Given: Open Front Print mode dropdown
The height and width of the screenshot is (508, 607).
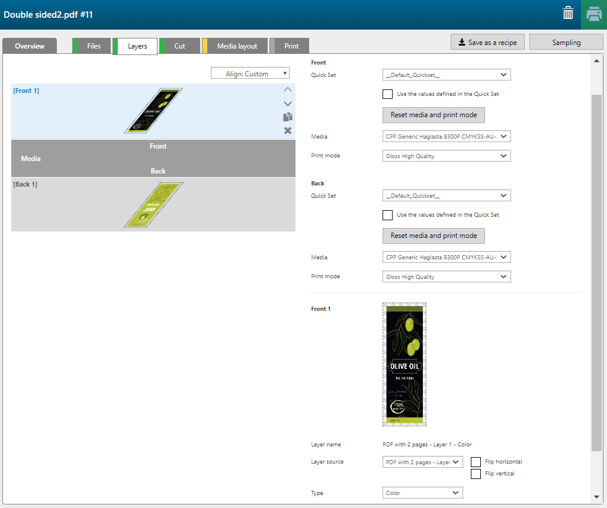Looking at the screenshot, I should click(447, 156).
